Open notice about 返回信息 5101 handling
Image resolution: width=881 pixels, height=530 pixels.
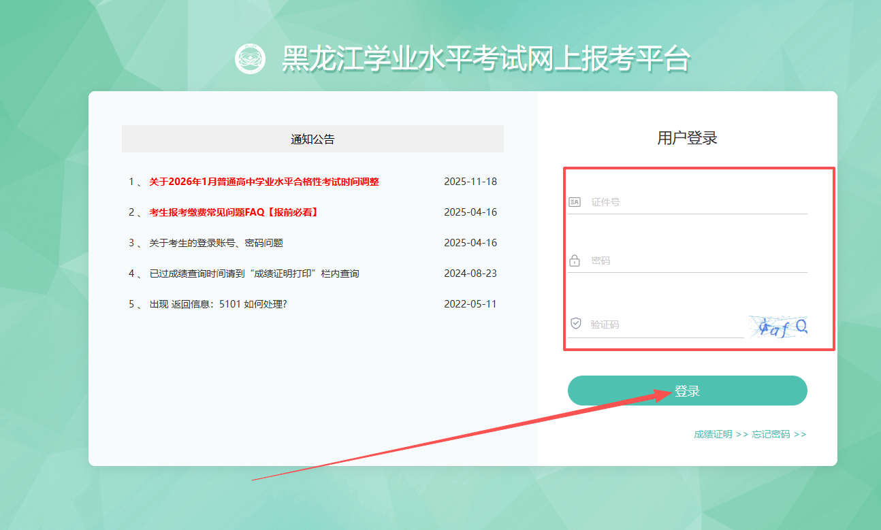coord(218,304)
